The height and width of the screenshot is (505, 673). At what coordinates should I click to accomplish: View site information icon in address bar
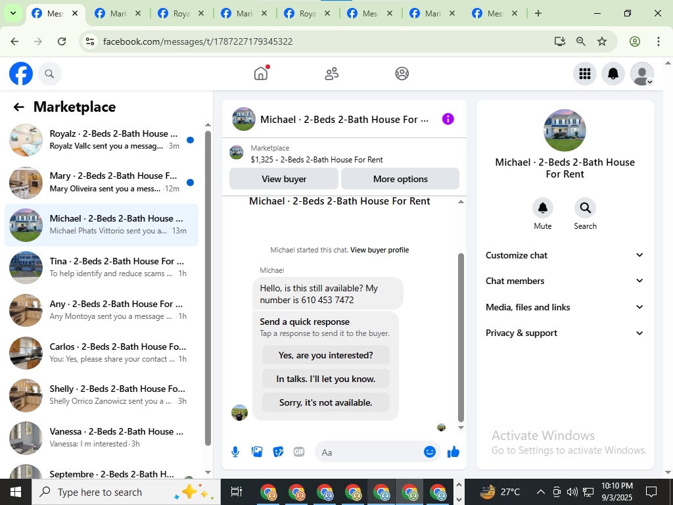(x=89, y=41)
